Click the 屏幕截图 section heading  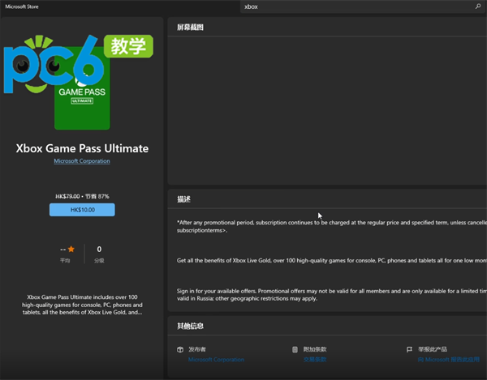coord(190,28)
